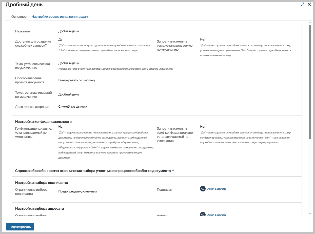Select the Настройки выбора подписанта heading
Screen dimensions: 315x234
tap(42, 183)
